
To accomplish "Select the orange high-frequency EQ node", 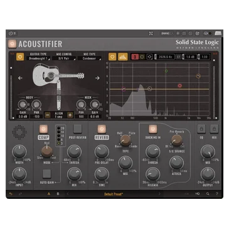I will pyautogui.click(x=198, y=76).
